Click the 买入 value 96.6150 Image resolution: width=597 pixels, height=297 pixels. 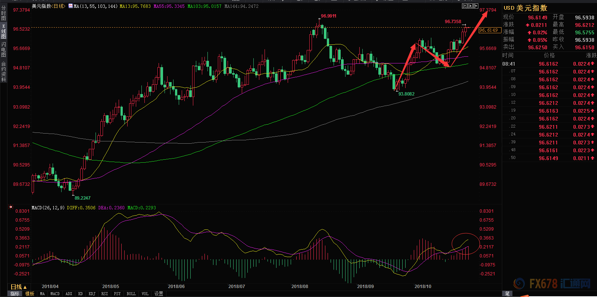(x=585, y=47)
